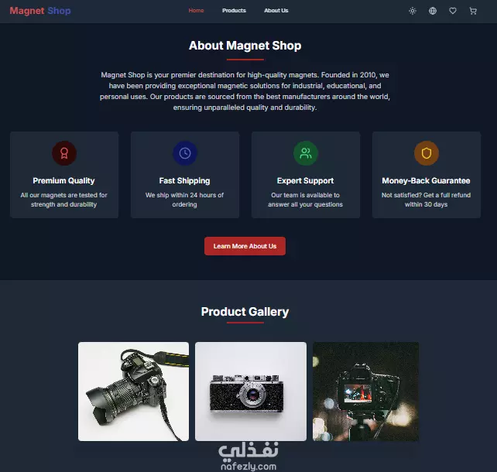Click the Product Gallery heading
Viewport: 497px width, 472px height.
click(x=245, y=312)
